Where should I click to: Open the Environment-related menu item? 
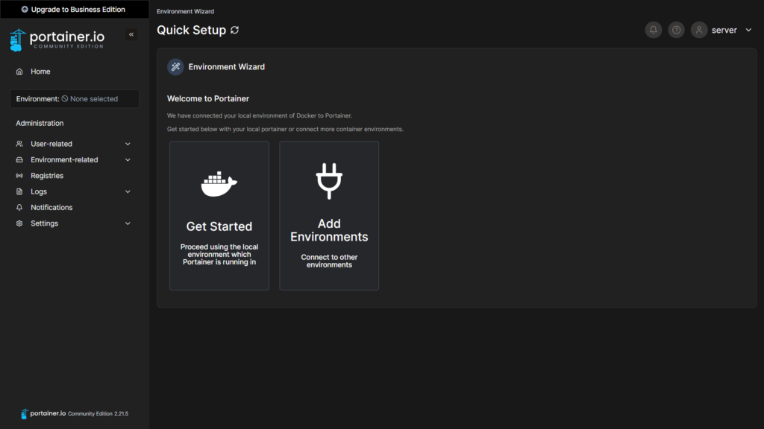pos(74,160)
